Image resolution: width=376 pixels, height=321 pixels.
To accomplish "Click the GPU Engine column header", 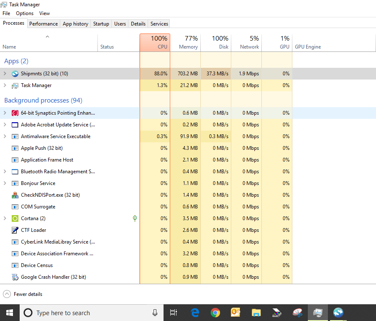I will (x=334, y=42).
